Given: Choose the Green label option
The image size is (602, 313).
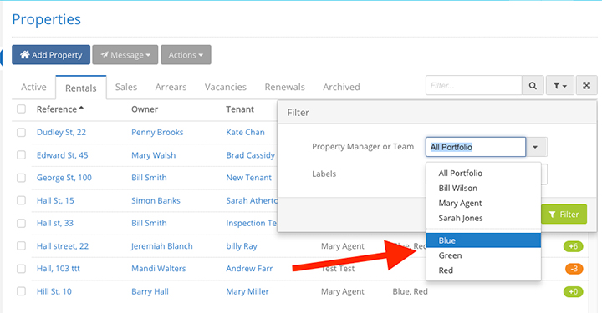Looking at the screenshot, I should [483, 255].
